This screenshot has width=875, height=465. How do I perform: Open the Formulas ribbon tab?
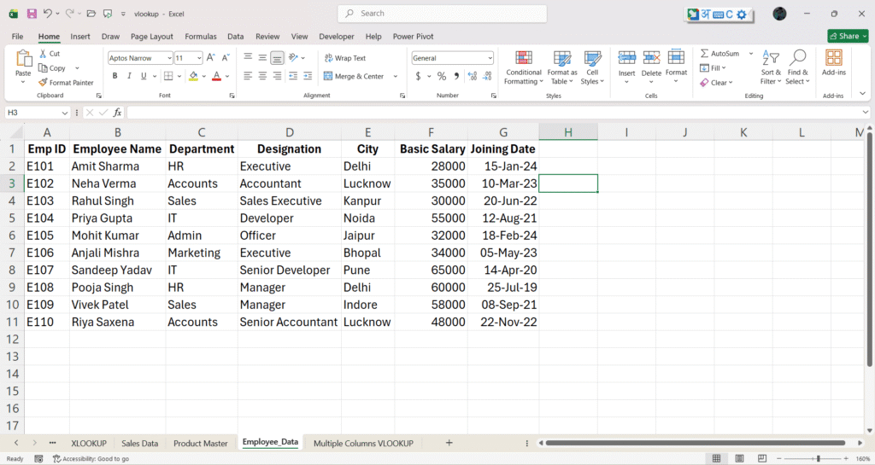(200, 36)
